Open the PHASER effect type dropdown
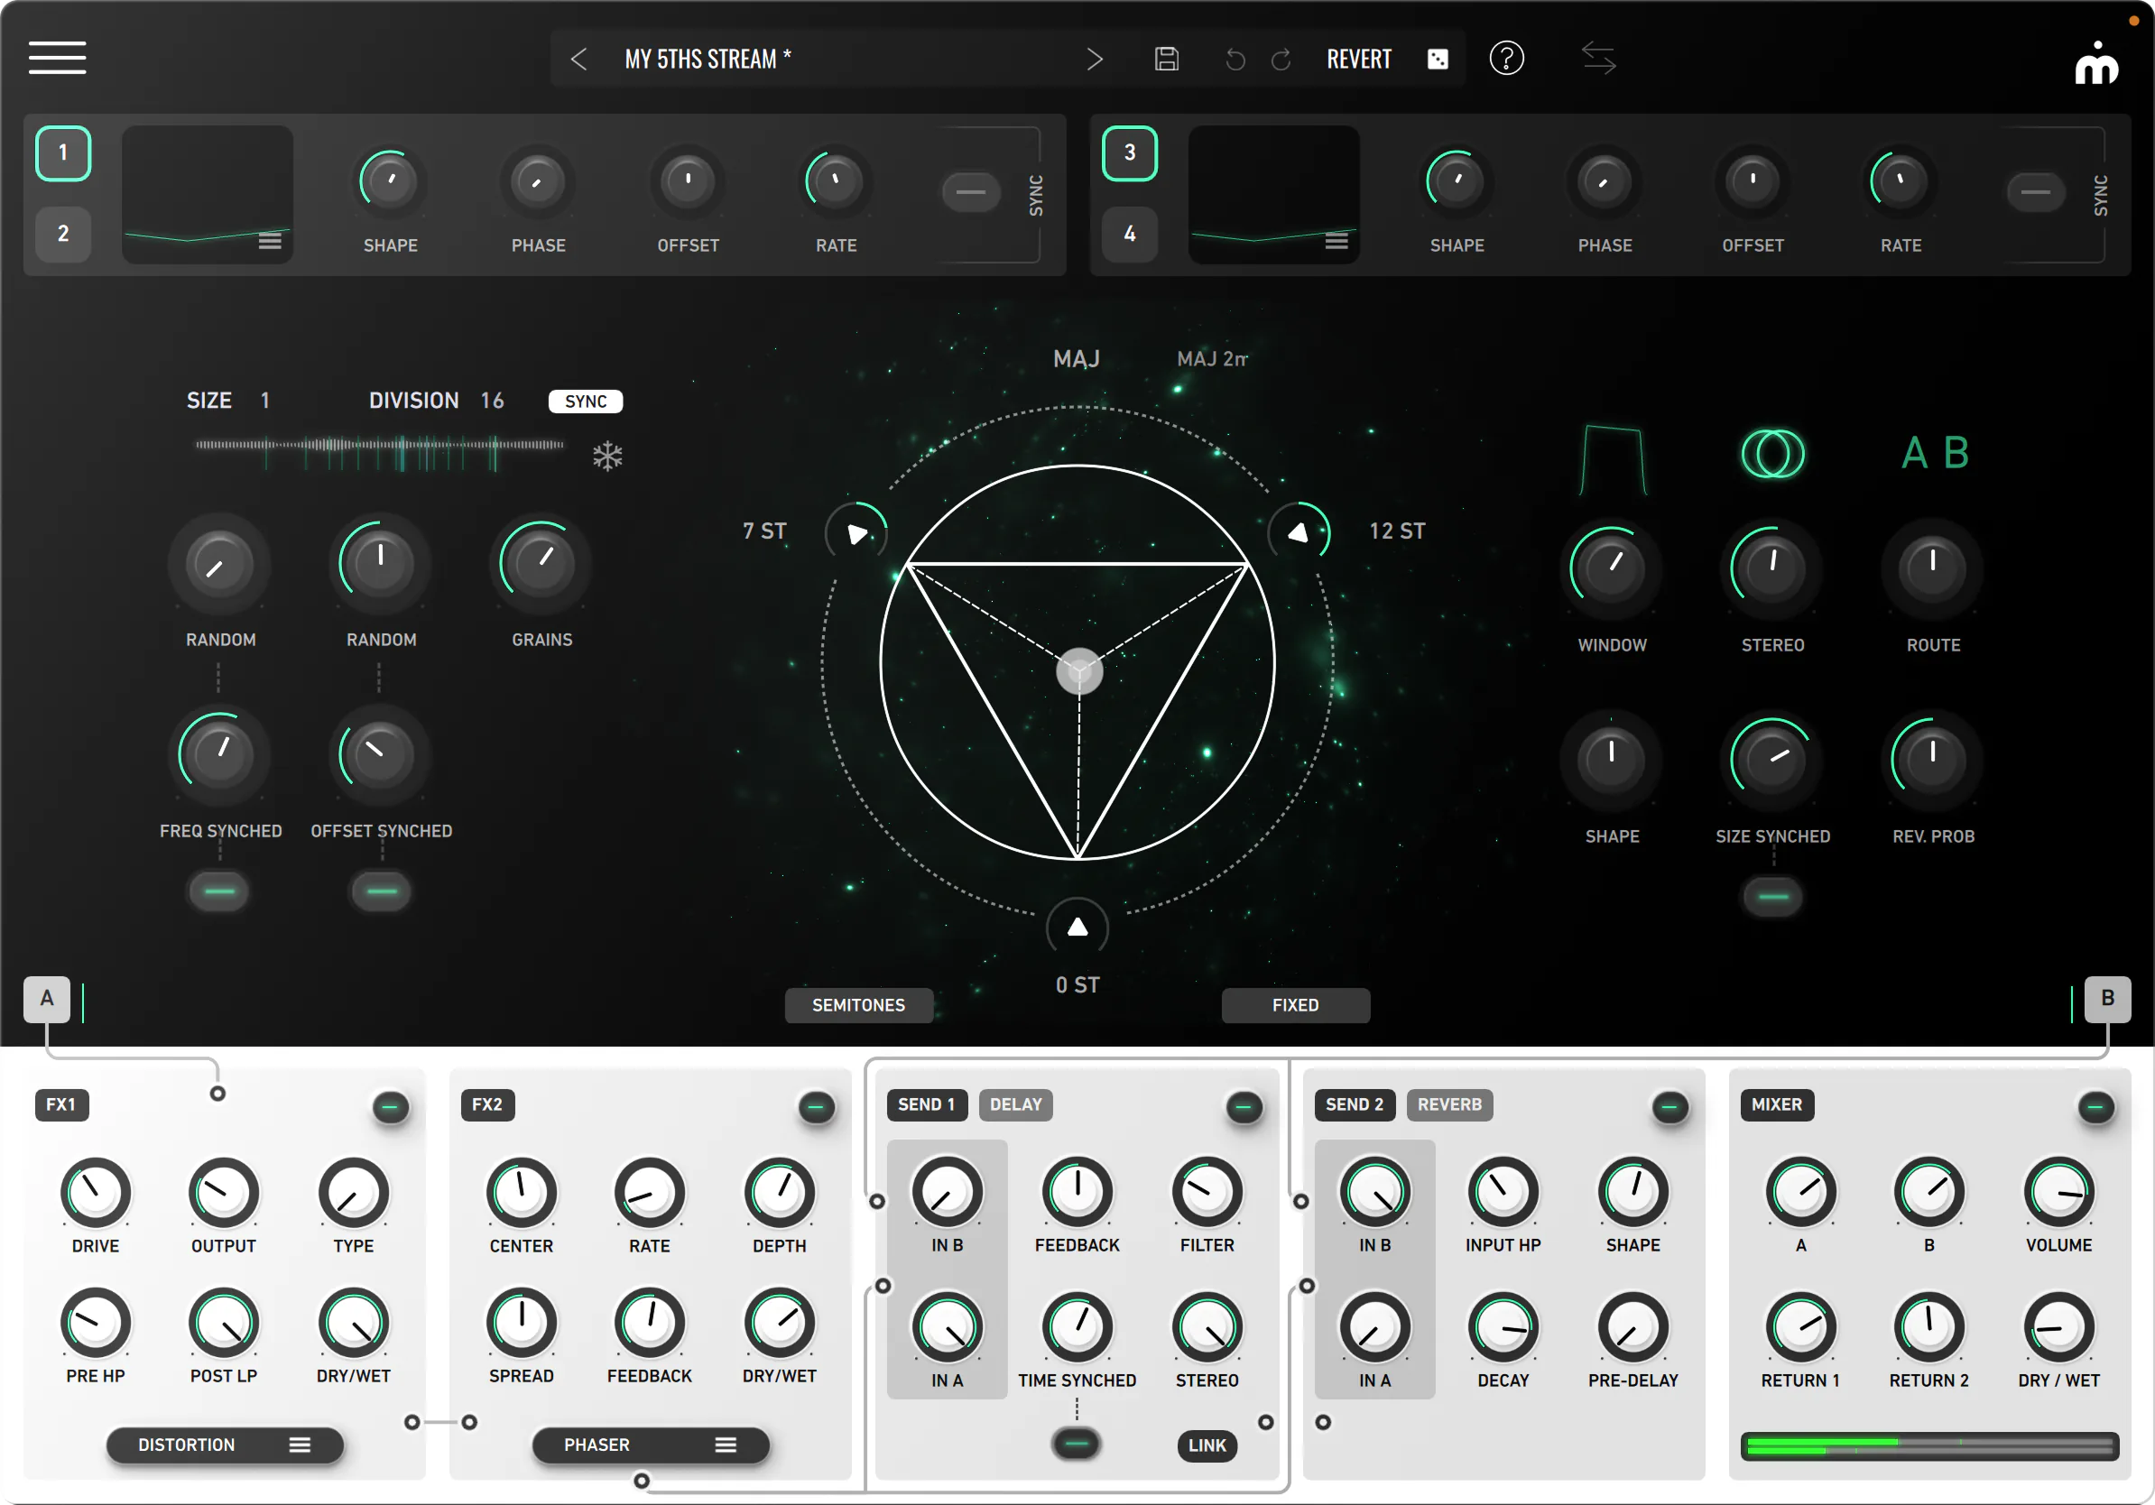 click(651, 1444)
